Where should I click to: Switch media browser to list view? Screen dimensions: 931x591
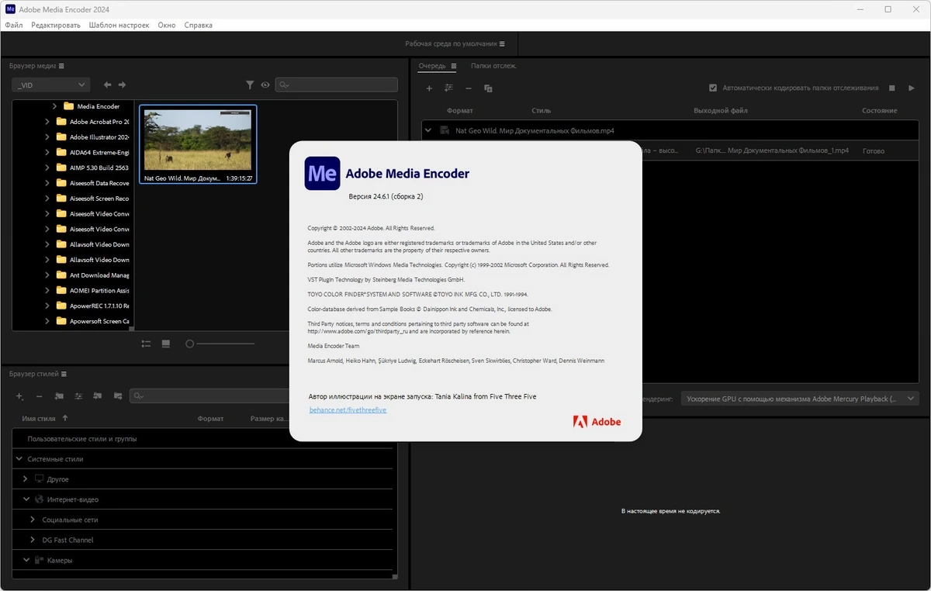146,344
